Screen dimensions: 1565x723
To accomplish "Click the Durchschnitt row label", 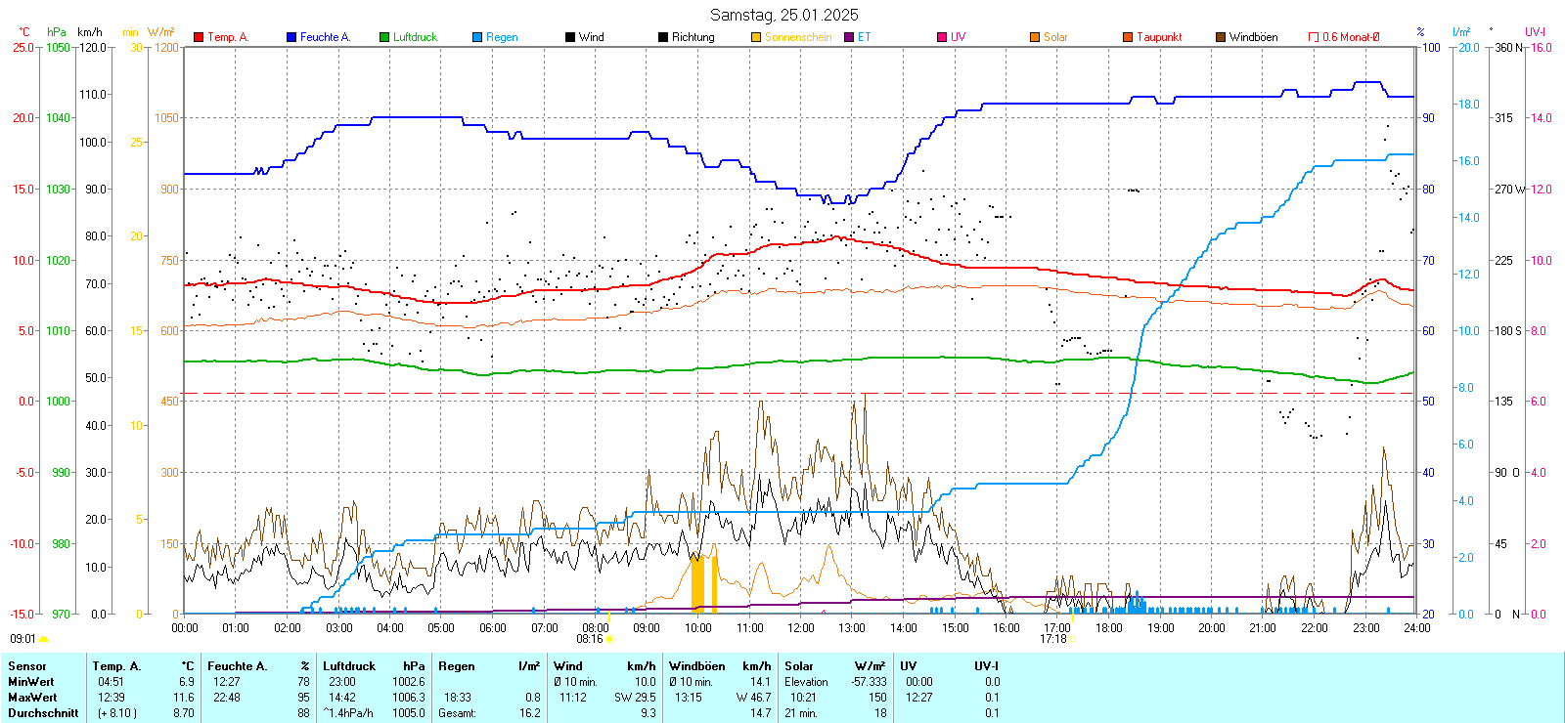I will 43,713.
